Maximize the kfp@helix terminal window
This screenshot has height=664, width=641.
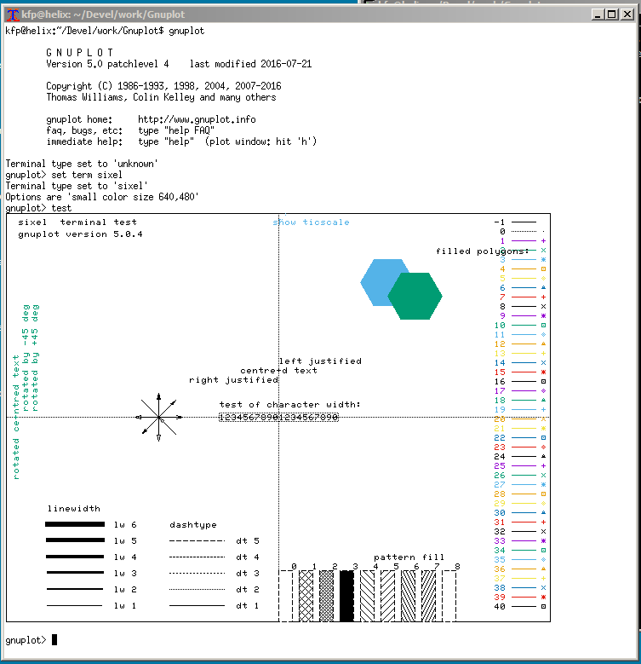coord(611,14)
